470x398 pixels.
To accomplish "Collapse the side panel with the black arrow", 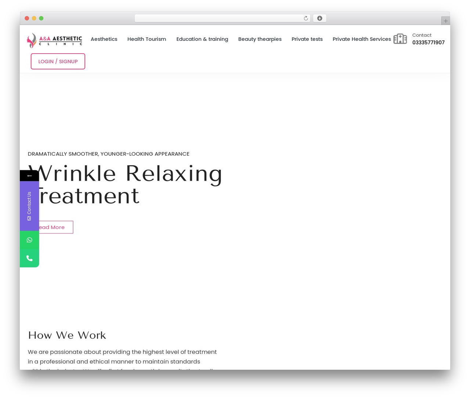I will [x=29, y=176].
